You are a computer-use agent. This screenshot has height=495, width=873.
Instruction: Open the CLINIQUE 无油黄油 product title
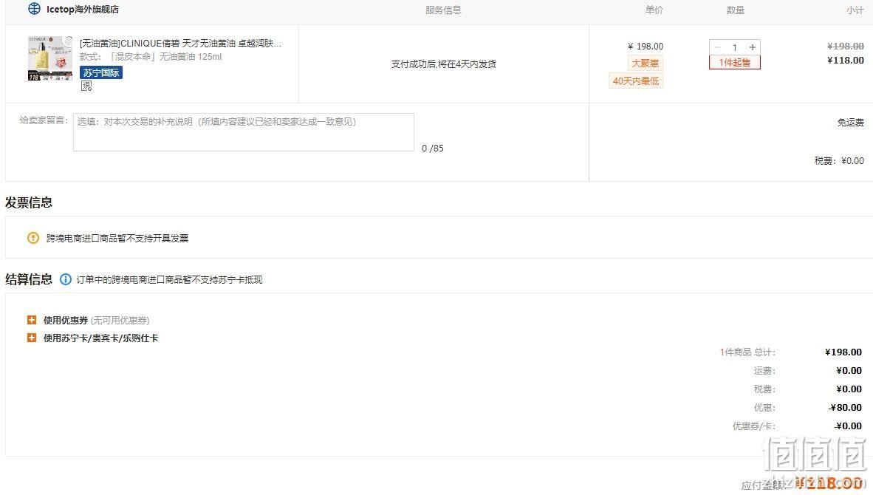pos(180,44)
